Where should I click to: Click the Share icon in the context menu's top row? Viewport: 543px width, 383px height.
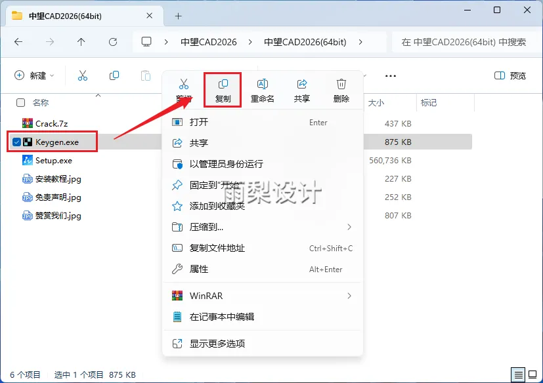[x=302, y=84]
